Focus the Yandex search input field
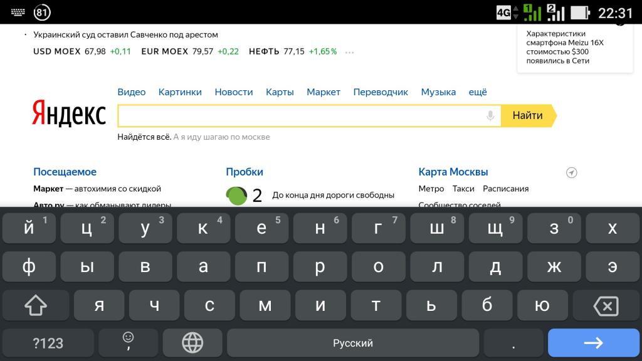The height and width of the screenshot is (361, 642). tap(309, 116)
